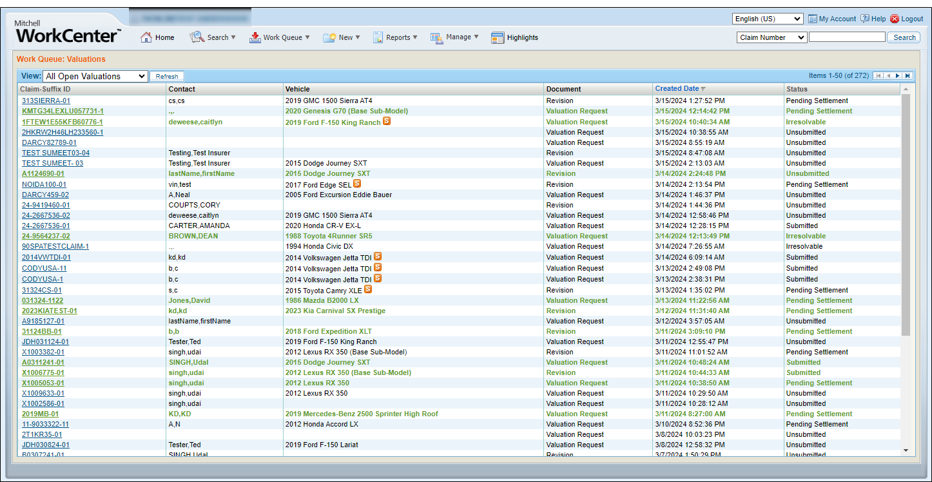Image resolution: width=932 pixels, height=482 pixels.
Task: Open claim 031324-1122
Action: click(43, 300)
